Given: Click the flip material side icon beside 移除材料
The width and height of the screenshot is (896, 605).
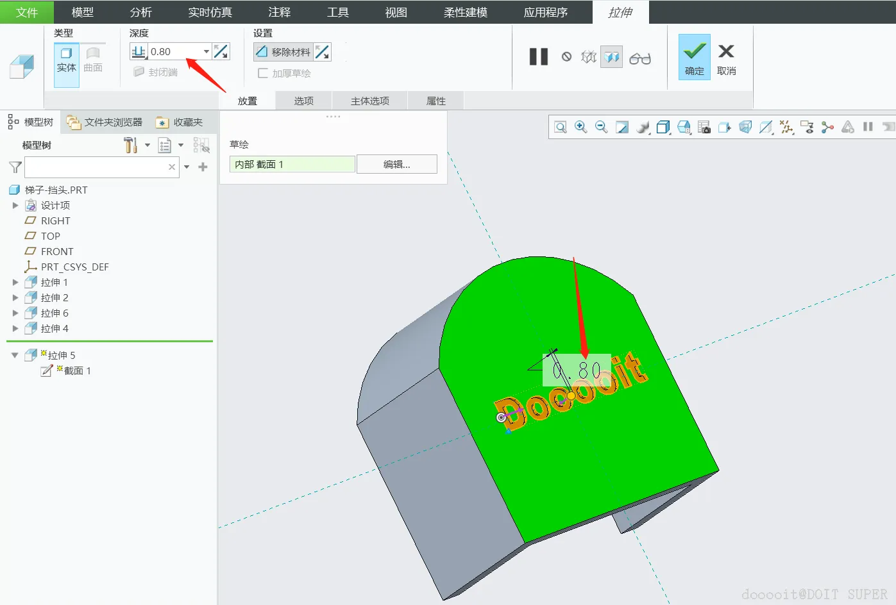Looking at the screenshot, I should [x=323, y=52].
